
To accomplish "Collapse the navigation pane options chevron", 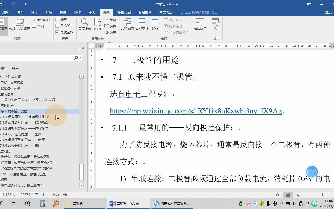I will coord(78,48).
